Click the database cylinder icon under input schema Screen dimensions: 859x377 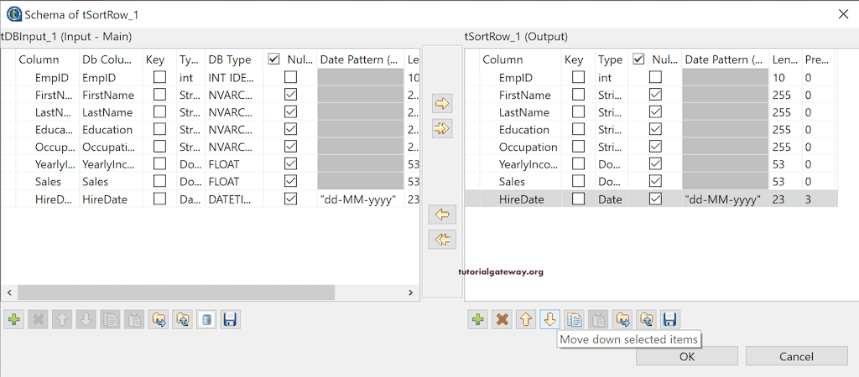206,319
